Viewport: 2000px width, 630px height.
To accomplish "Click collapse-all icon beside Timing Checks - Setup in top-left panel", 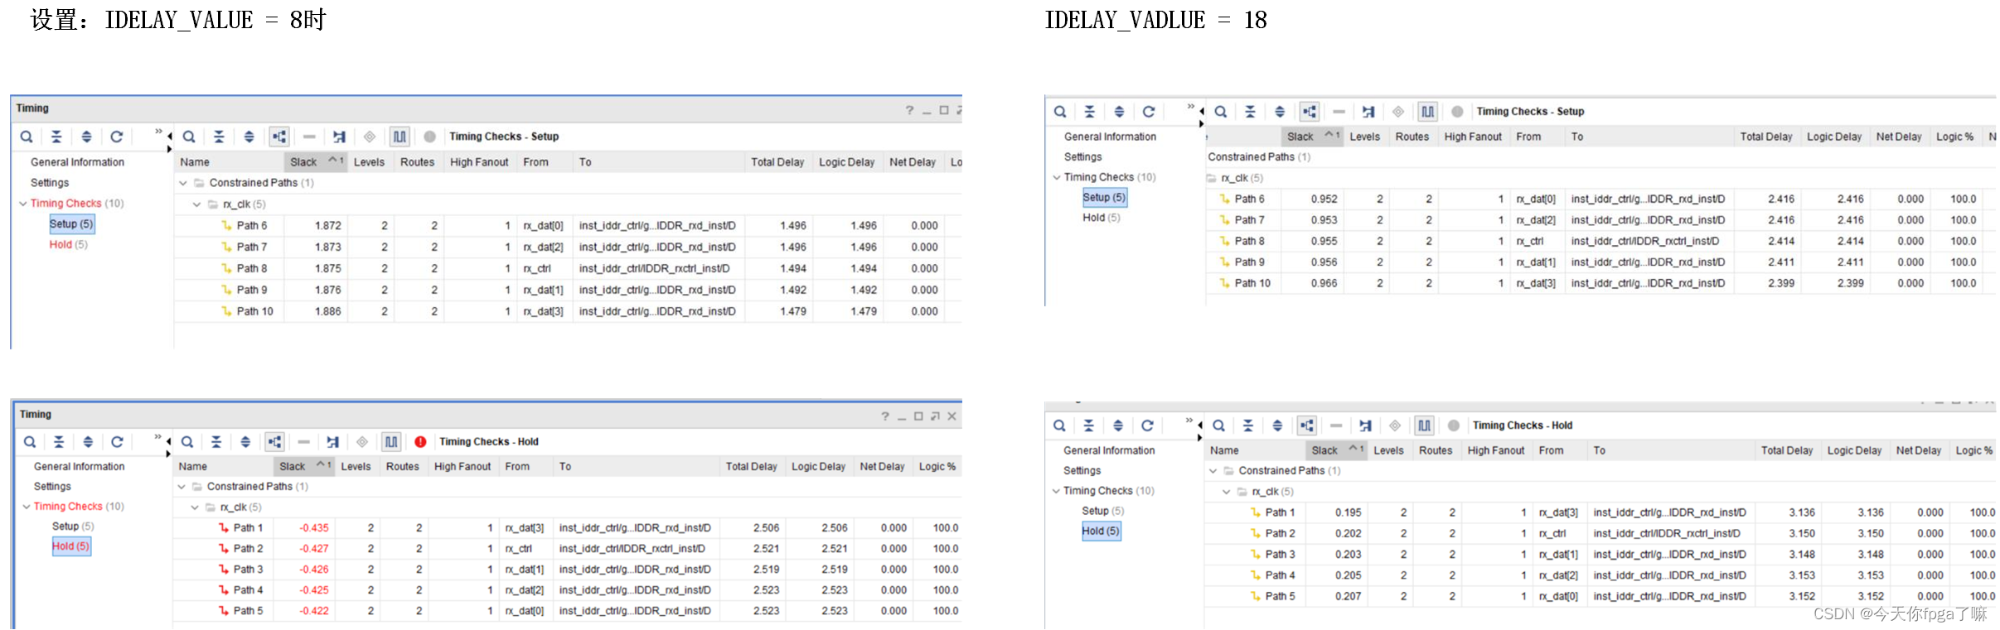I will point(219,137).
